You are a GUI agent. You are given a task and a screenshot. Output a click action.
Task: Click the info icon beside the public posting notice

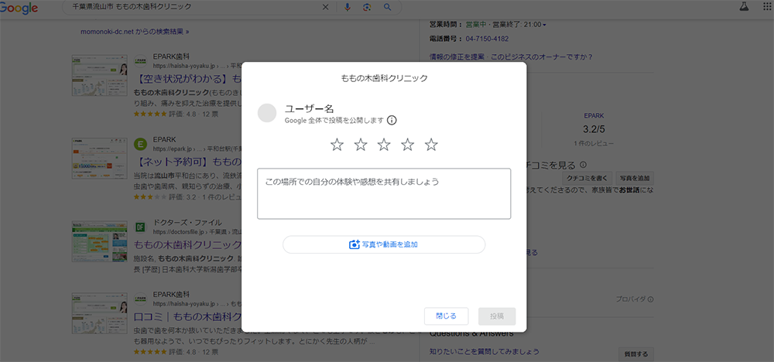(x=392, y=120)
